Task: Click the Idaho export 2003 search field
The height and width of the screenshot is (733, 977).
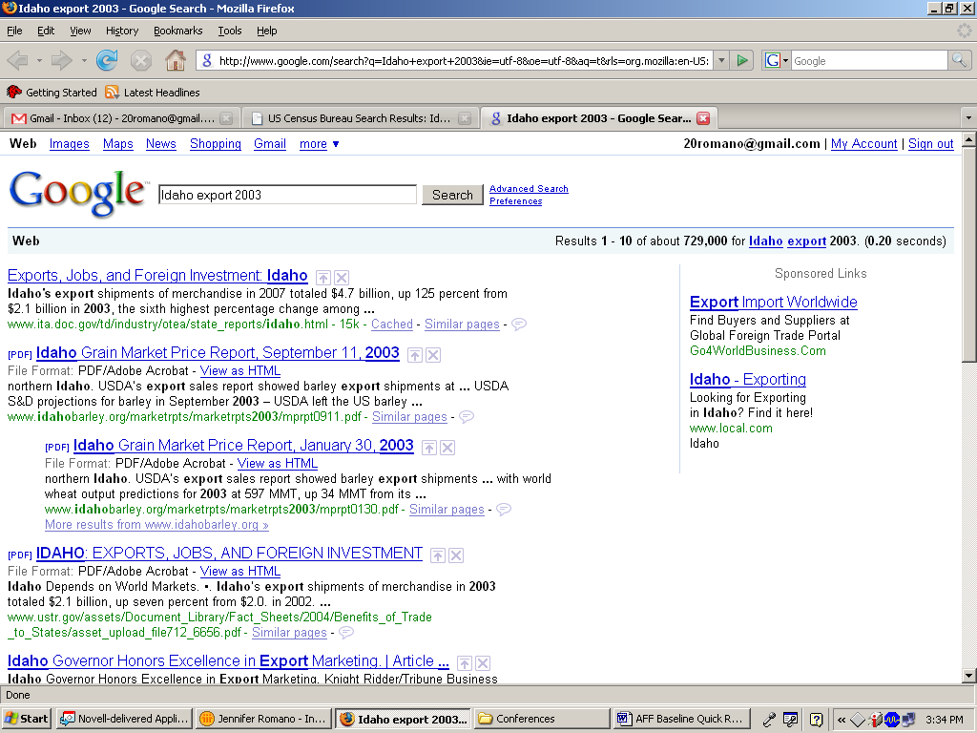Action: (x=287, y=195)
